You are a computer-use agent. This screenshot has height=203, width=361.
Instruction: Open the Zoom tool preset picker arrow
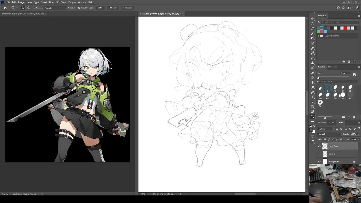click(17, 8)
